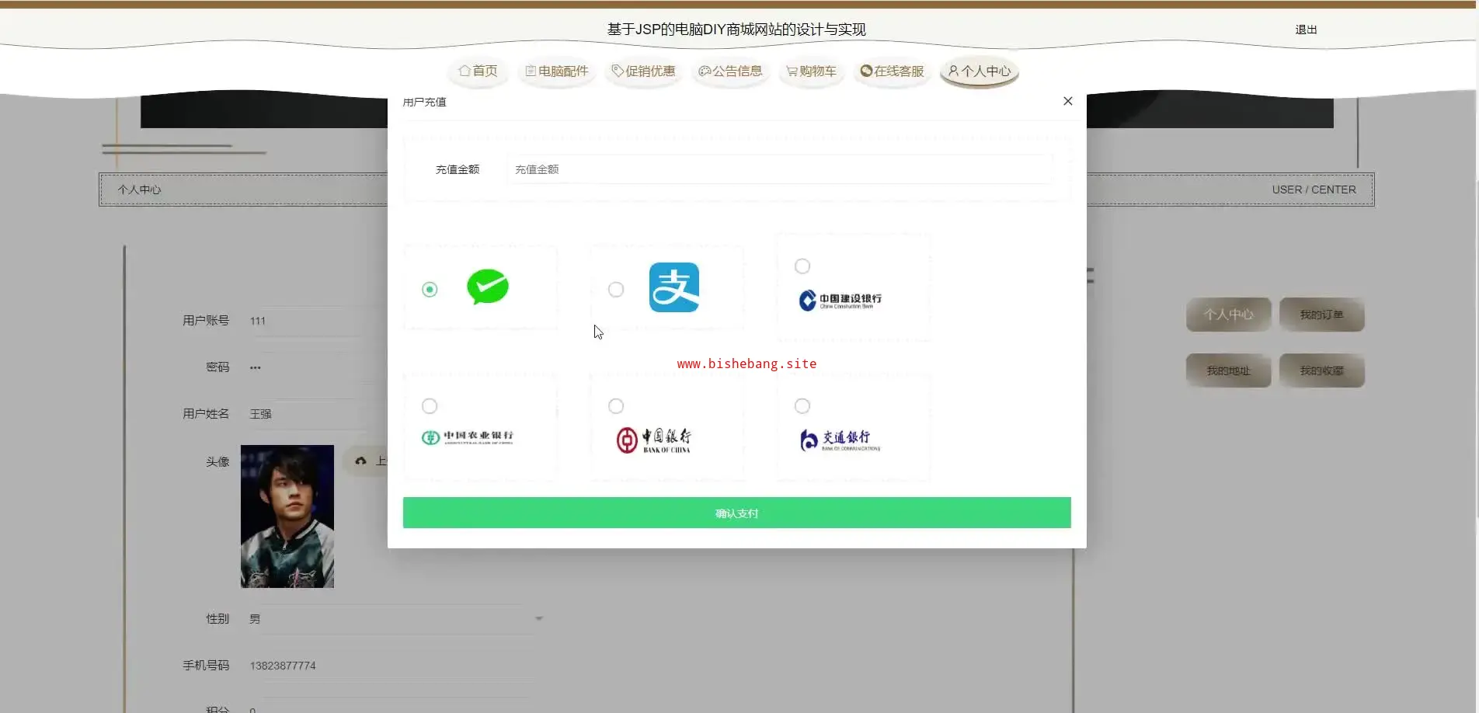Click the user avatar photo
Screen dimensions: 1479x713
coord(287,516)
